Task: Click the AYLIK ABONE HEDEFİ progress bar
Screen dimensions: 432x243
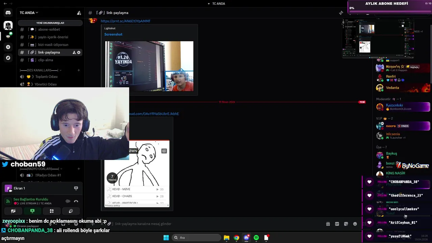Action: 390,12
